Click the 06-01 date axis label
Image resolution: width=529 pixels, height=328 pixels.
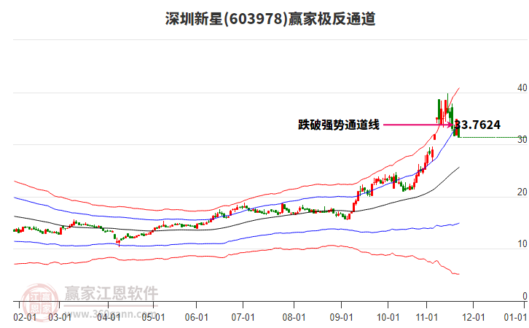[x=196, y=318]
